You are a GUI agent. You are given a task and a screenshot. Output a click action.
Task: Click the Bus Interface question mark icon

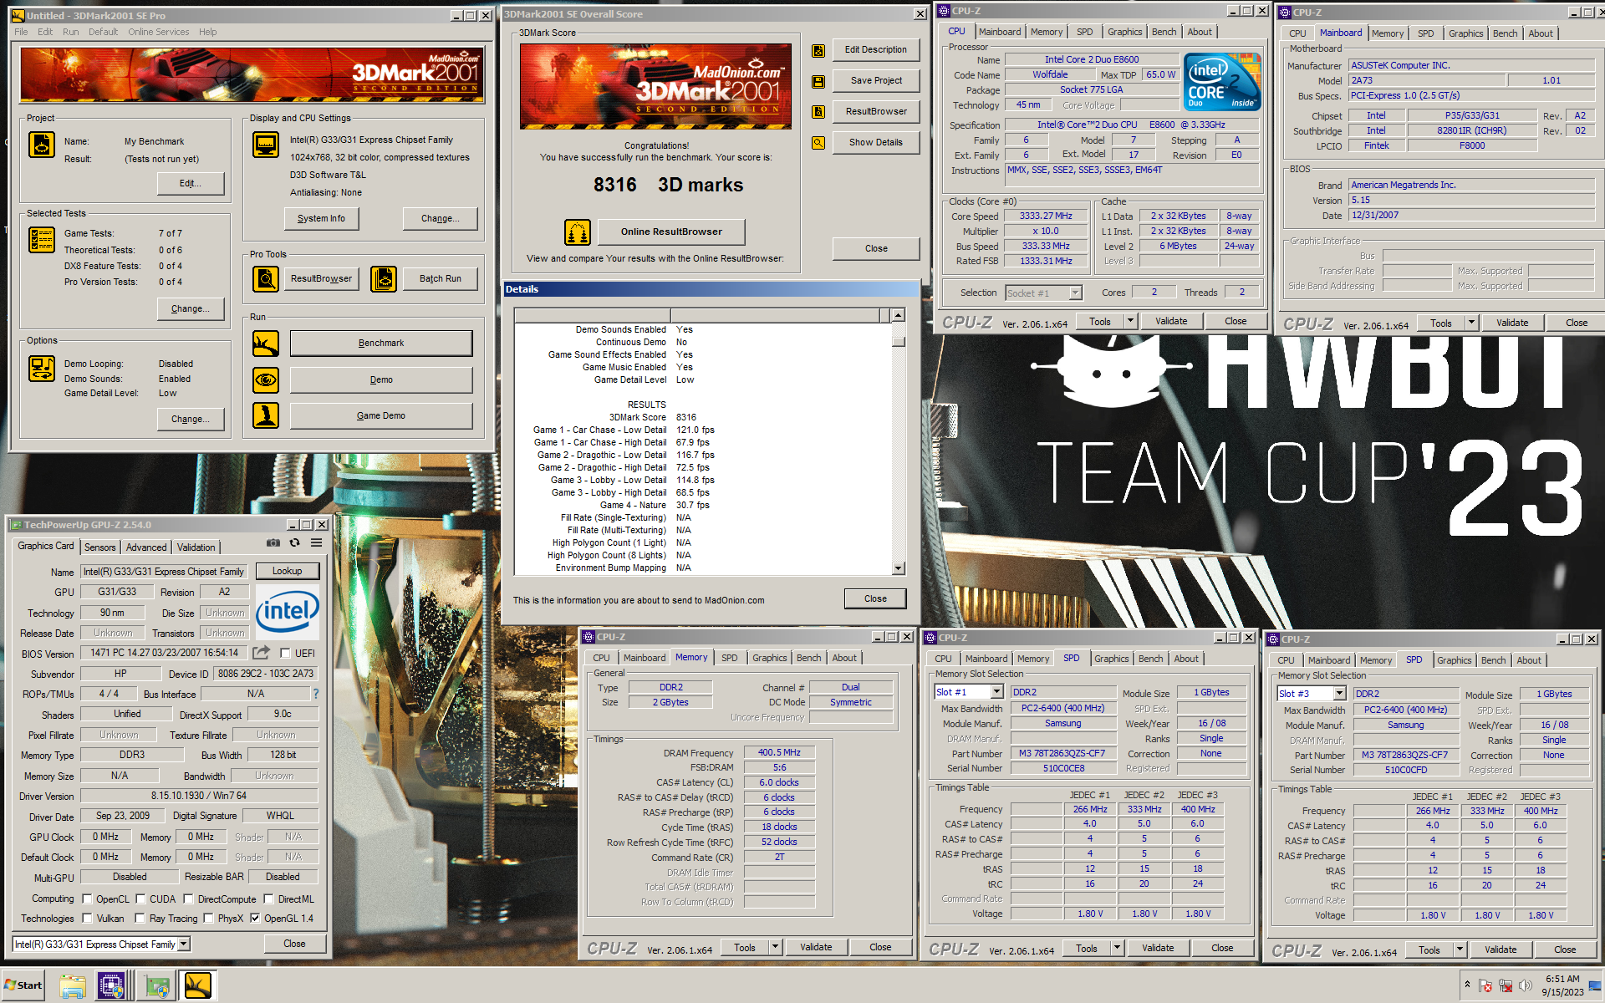tap(316, 694)
